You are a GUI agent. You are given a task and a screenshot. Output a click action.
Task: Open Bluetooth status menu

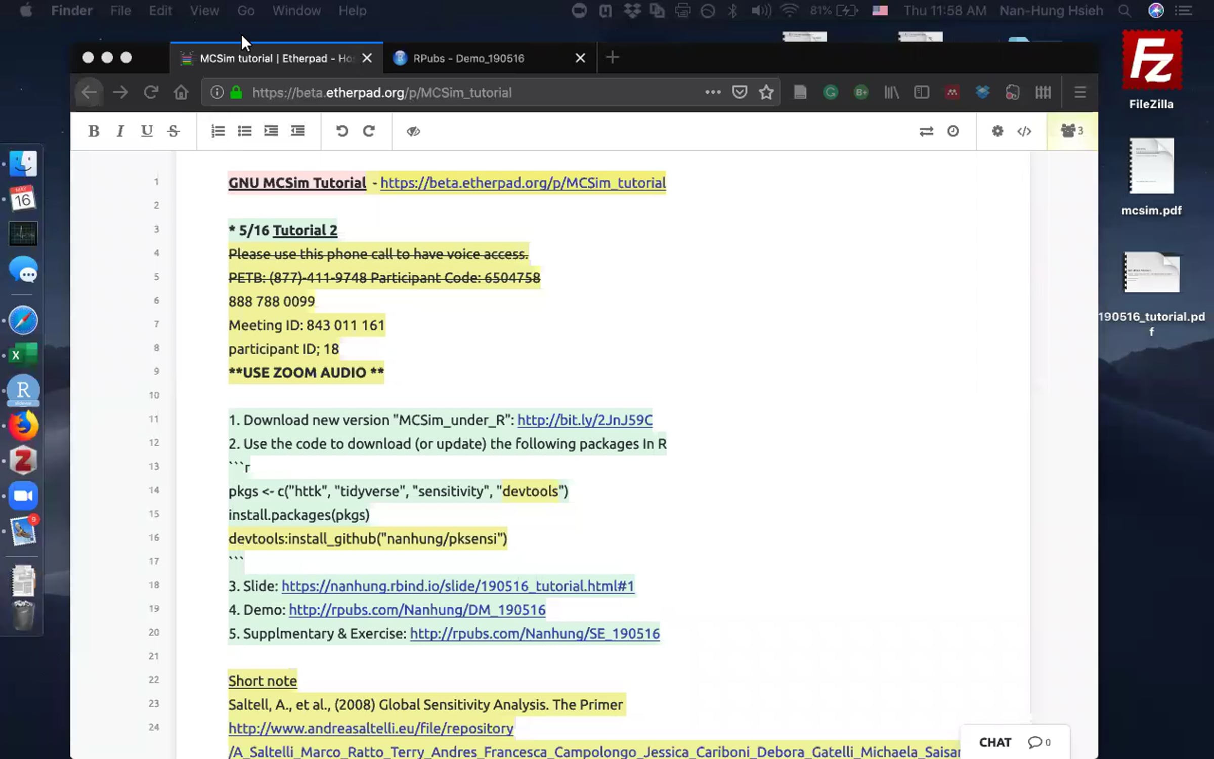click(x=732, y=11)
